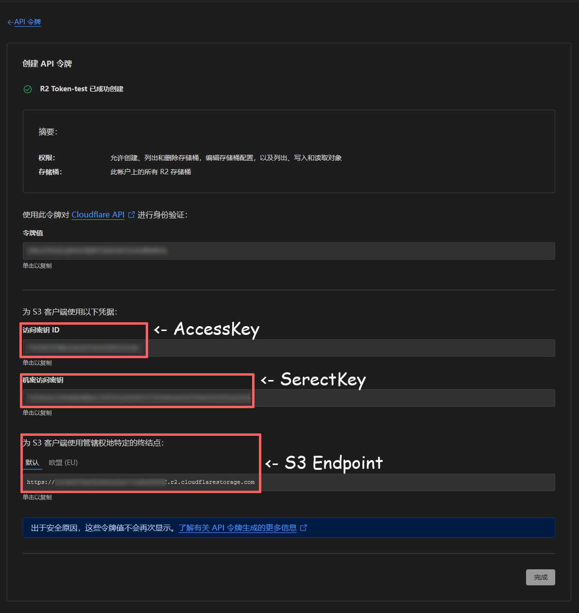The height and width of the screenshot is (613, 579).
Task: Click the back arrow beside API 令牌
Action: [x=10, y=22]
